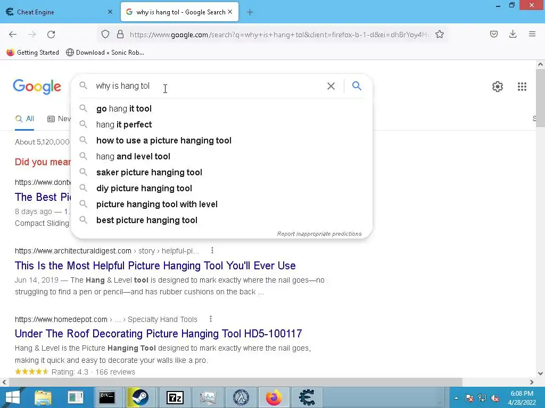The image size is (545, 408).
Task: Open the Firefox downloads panel
Action: (513, 34)
